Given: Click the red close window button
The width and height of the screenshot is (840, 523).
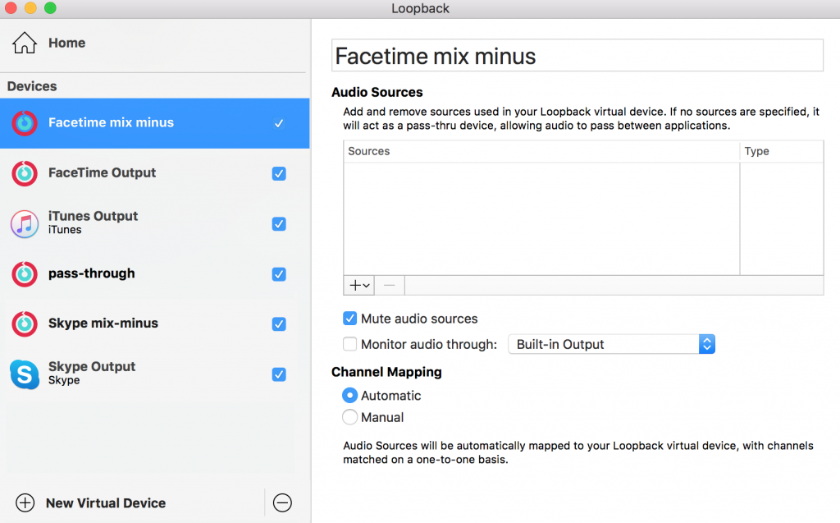Looking at the screenshot, I should click(x=11, y=8).
